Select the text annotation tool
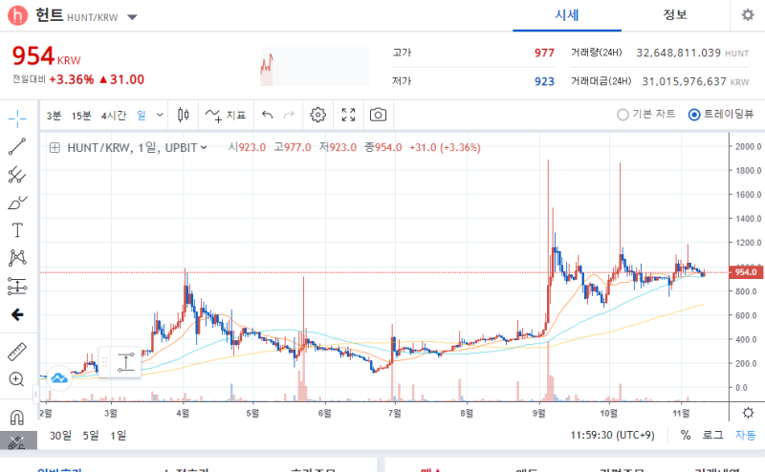Viewport: 765px width, 472px height. (x=17, y=230)
